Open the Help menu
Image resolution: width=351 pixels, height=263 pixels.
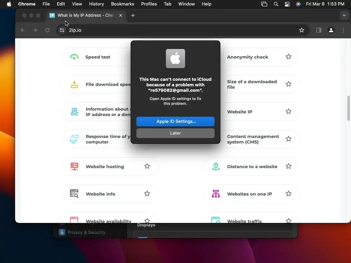206,4
